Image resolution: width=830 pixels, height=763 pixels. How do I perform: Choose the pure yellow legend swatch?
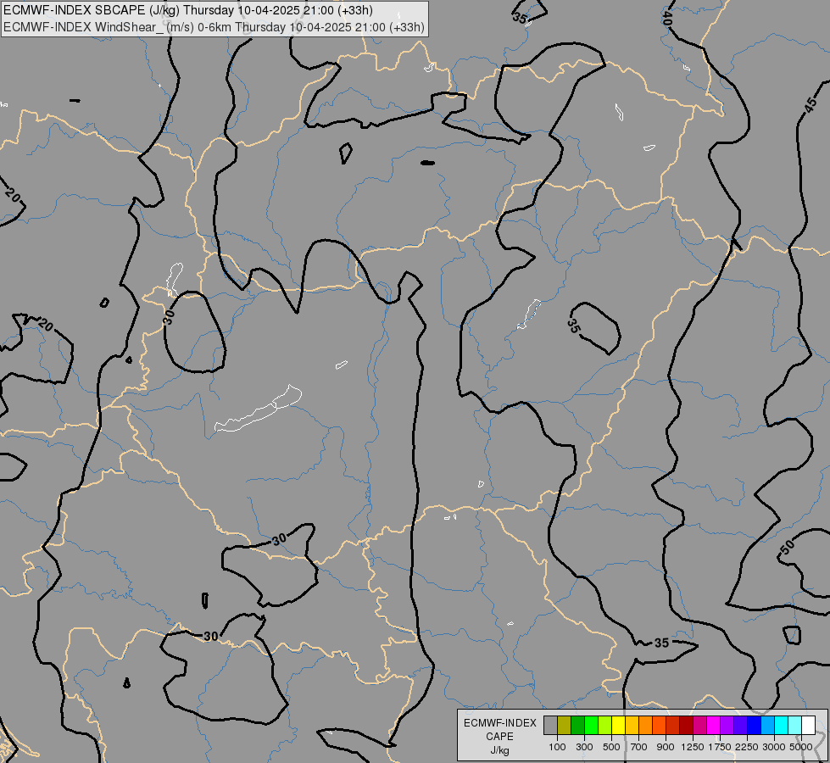pos(618,726)
